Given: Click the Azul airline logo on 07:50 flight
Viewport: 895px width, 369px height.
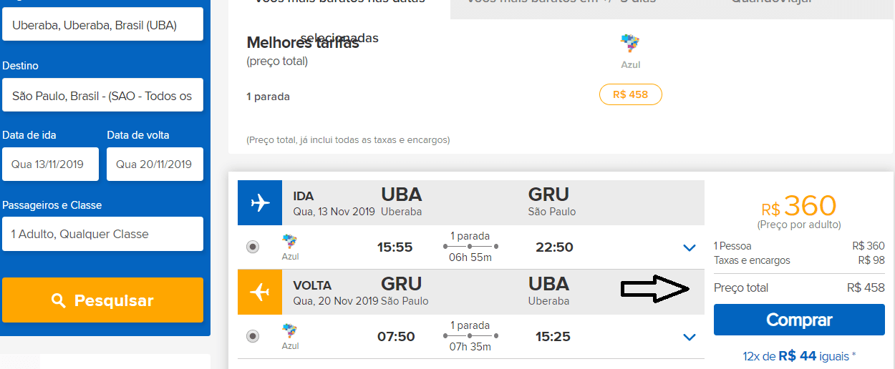Looking at the screenshot, I should (x=290, y=337).
